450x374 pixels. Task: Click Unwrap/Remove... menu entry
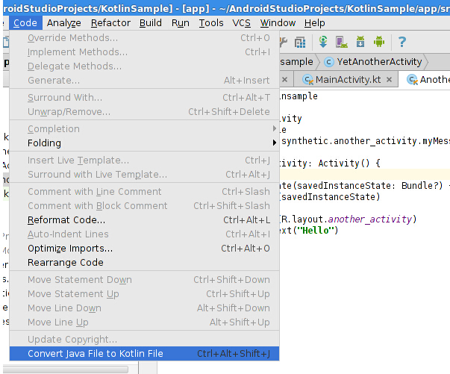point(144,112)
